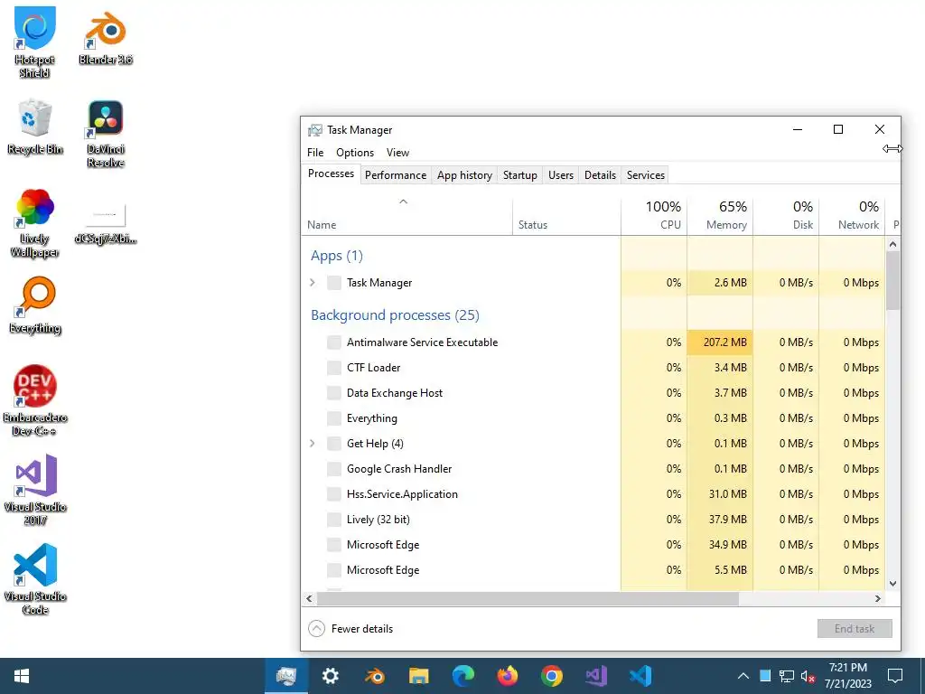Viewport: 925px width, 694px height.
Task: Open VS Code from taskbar
Action: tap(640, 676)
